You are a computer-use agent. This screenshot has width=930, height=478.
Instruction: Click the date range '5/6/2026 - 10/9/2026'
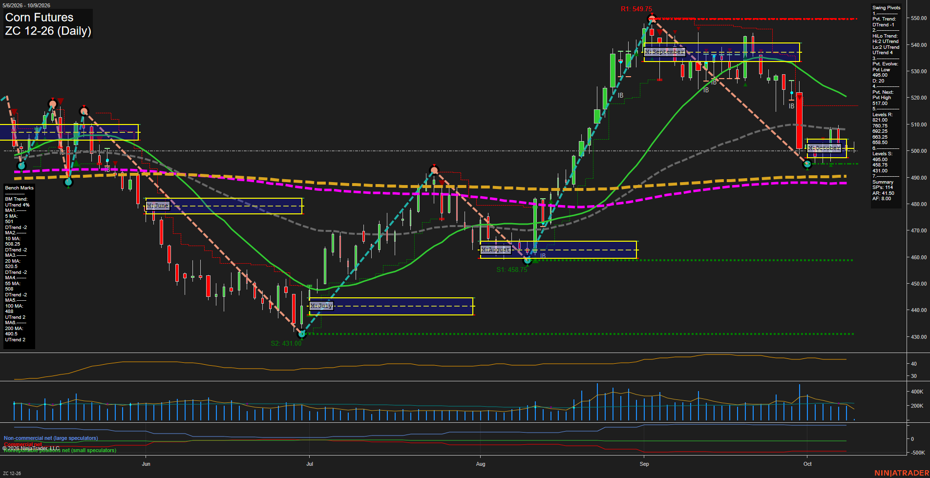26,5
